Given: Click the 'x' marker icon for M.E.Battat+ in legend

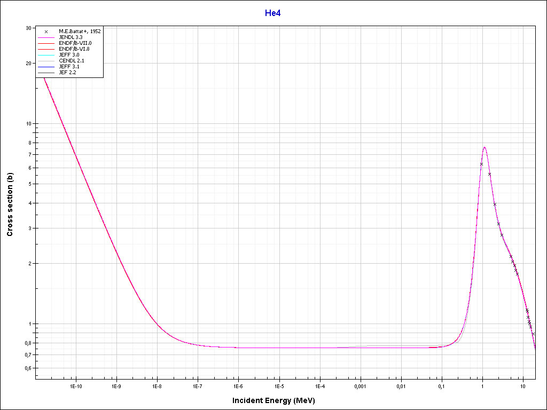Looking at the screenshot, I should pyautogui.click(x=46, y=31).
